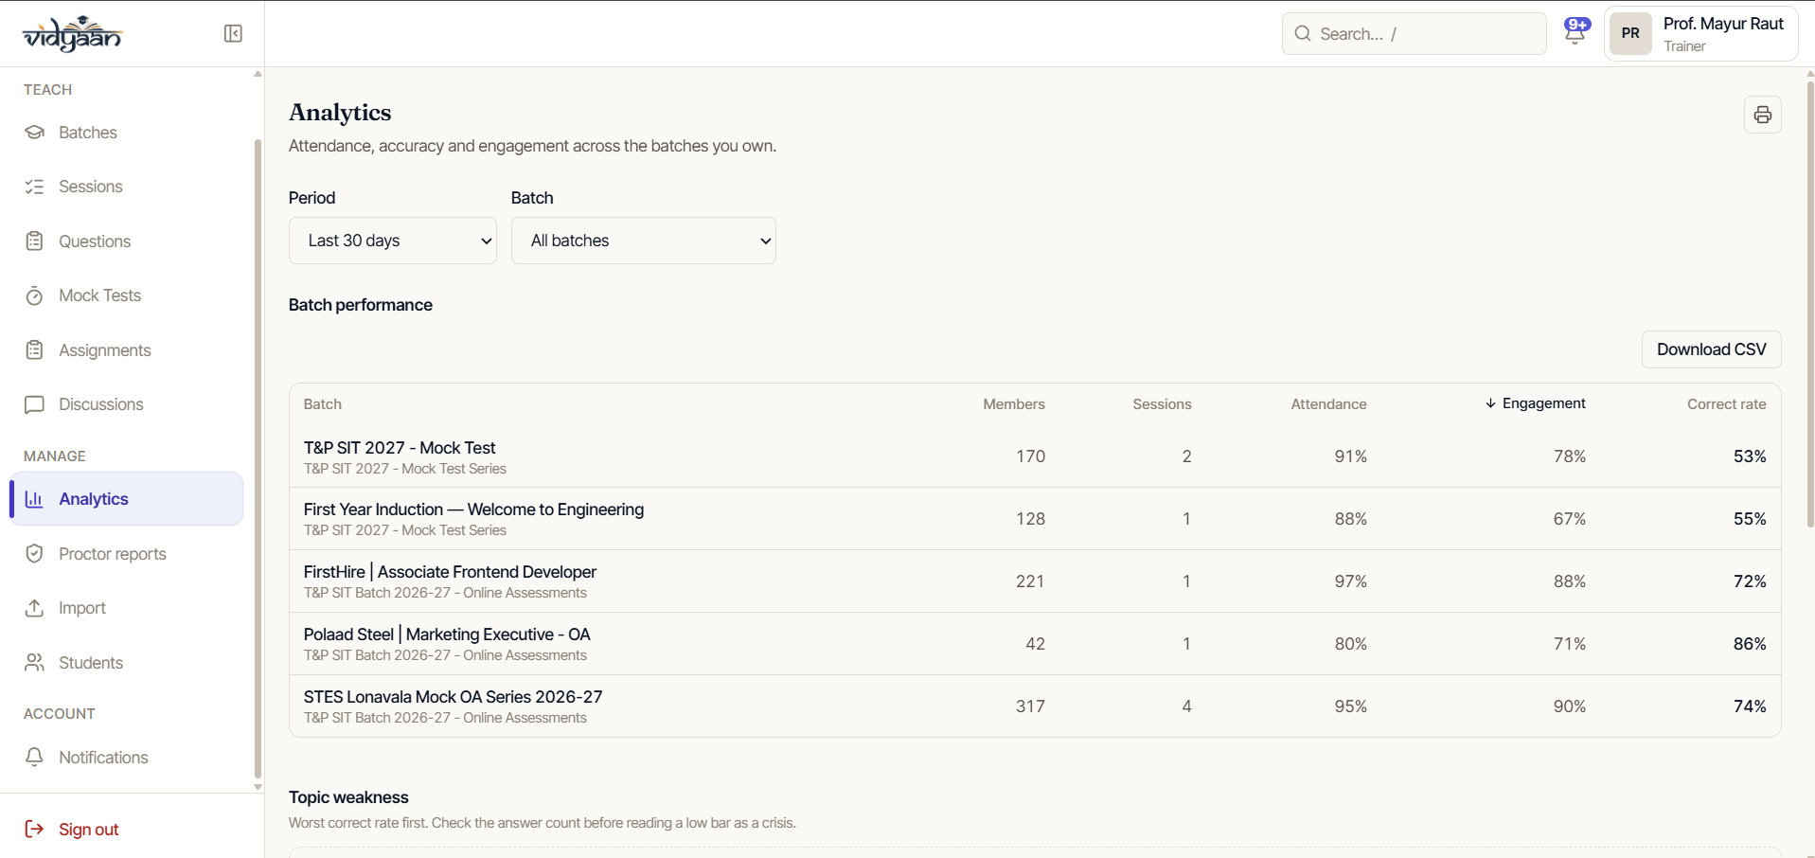Image resolution: width=1815 pixels, height=858 pixels.
Task: Click the main page vertical scrollbar
Action: point(1810,304)
